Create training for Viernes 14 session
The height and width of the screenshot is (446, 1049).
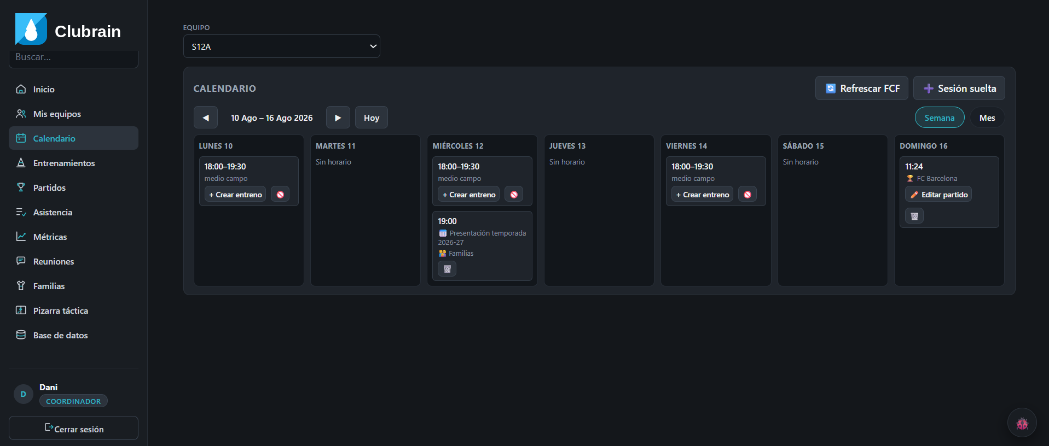point(703,195)
